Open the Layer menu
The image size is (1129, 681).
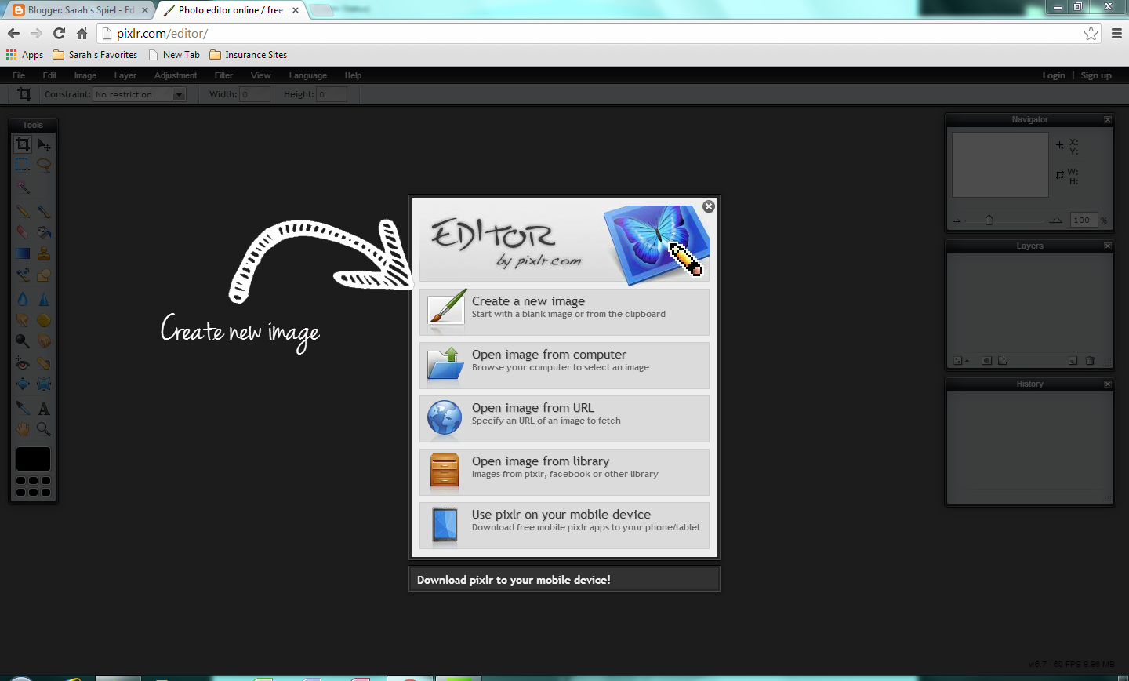click(x=125, y=75)
